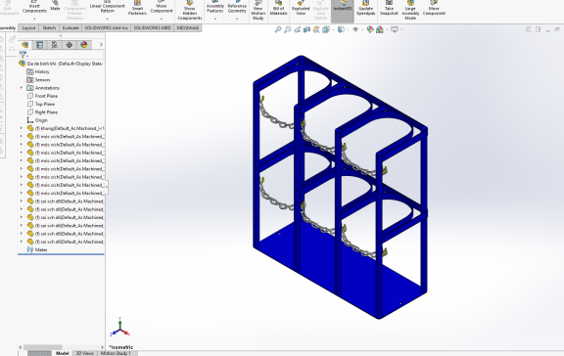Open the Motion Study 1 tab
Viewport: 564px width, 356px height.
click(x=116, y=353)
